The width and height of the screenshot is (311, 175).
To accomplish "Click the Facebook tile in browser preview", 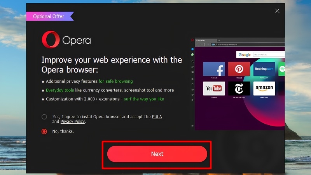I will pos(214,69).
